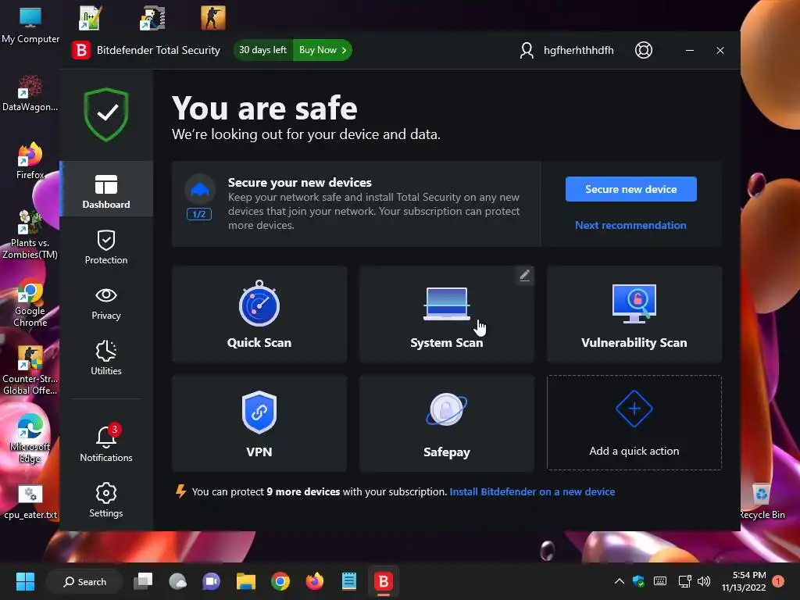Open File Explorer from the taskbar

246,581
